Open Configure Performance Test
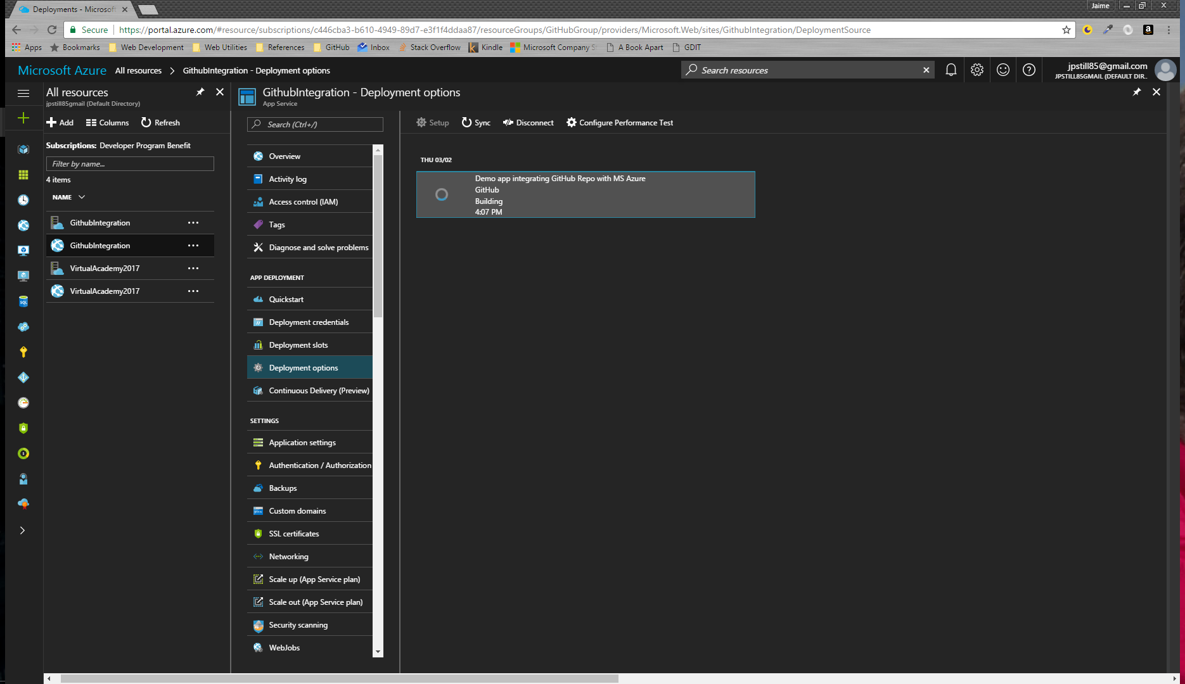Image resolution: width=1185 pixels, height=684 pixels. pos(620,123)
